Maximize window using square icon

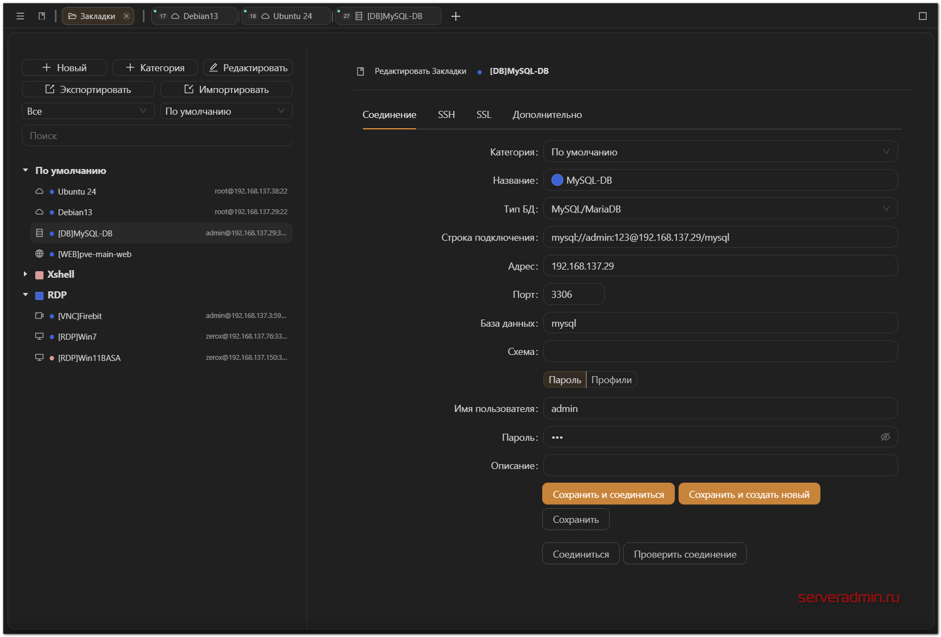(x=923, y=16)
